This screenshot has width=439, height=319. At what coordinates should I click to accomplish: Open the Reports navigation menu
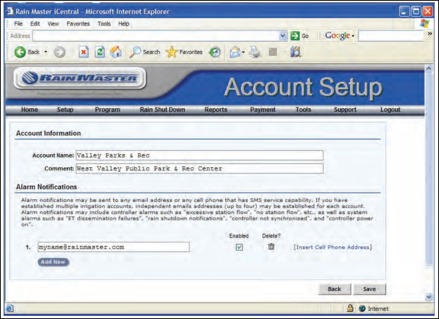coord(216,110)
